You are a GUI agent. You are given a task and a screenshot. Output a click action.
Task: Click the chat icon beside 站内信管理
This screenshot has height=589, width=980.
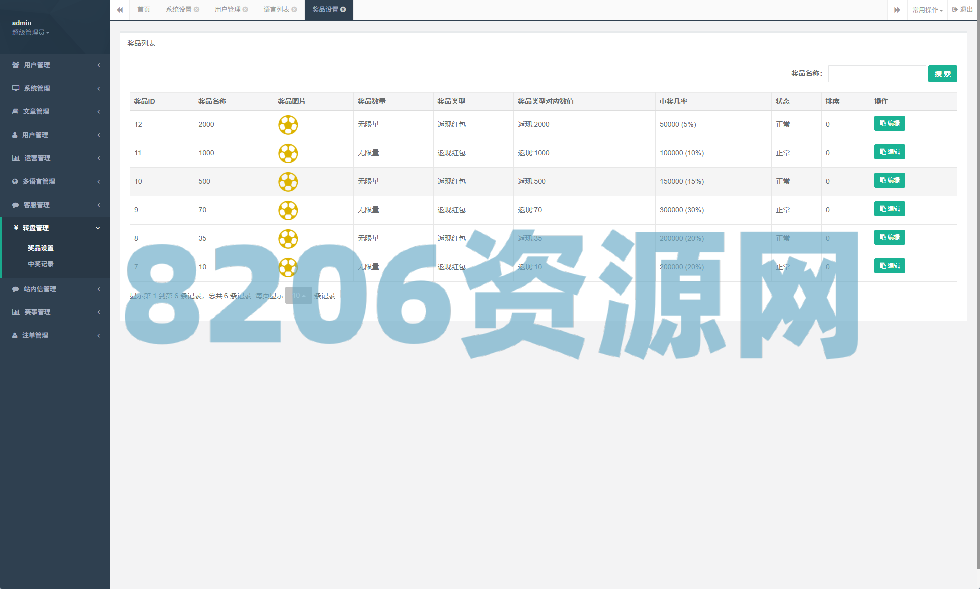click(15, 289)
